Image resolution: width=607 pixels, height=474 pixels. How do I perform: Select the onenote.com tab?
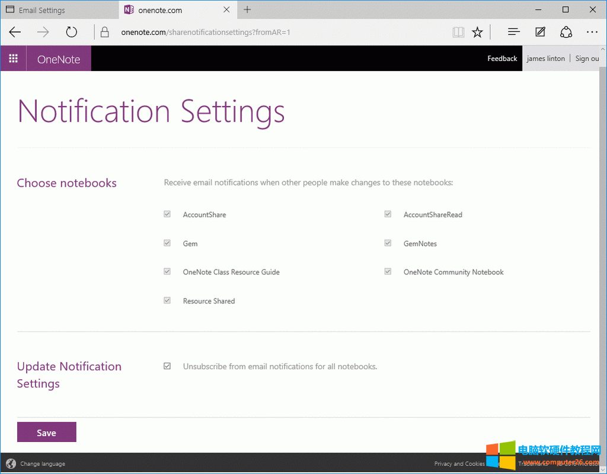click(178, 10)
